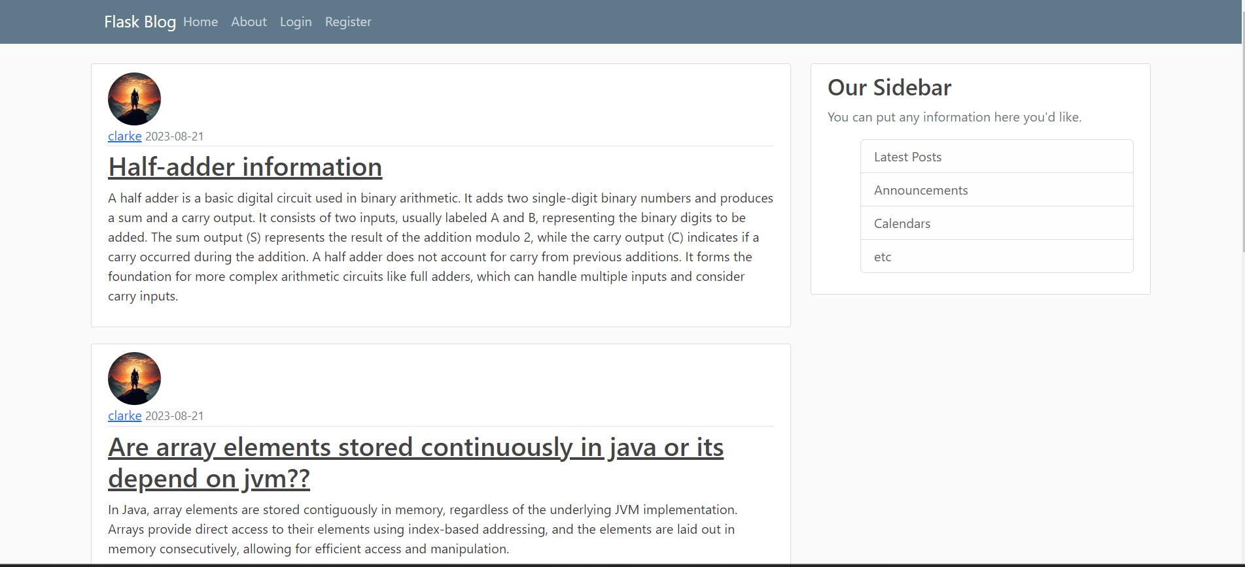Screen dimensions: 1245x567
Task: Select etc item in sidebar
Action: click(996, 257)
